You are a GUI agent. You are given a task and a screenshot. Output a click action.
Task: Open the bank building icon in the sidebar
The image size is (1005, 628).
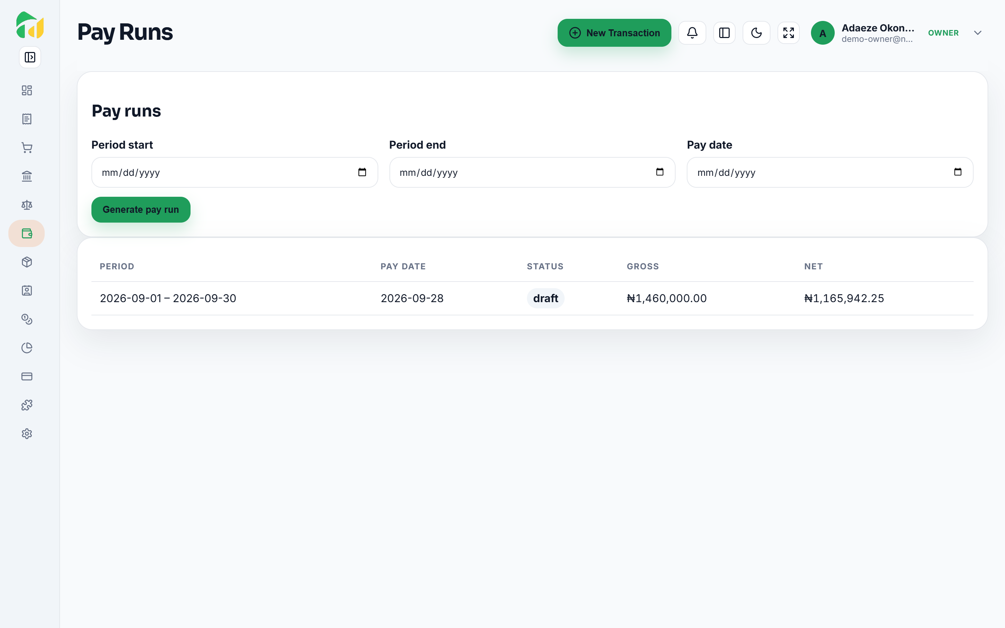pos(27,177)
